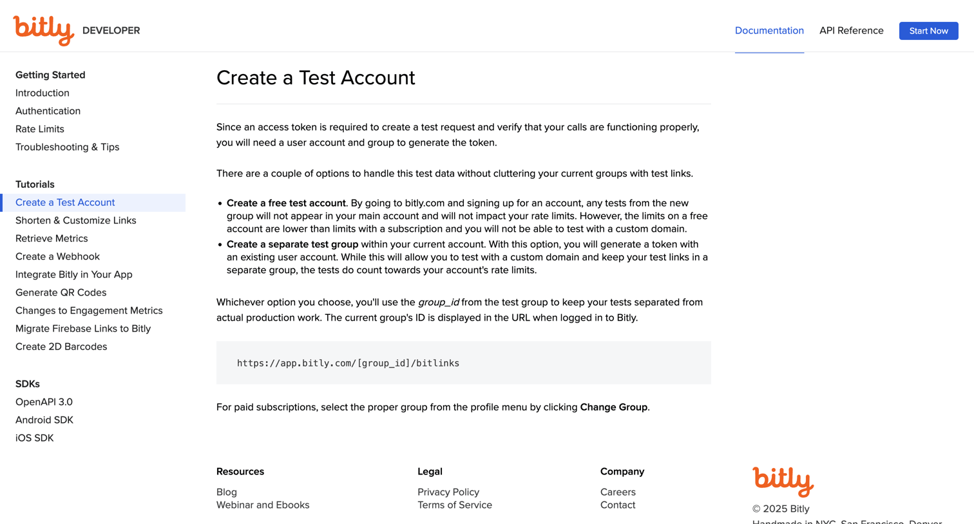Open the Create a Webhook tutorial
Screen dimensions: 974x524
[x=57, y=256]
